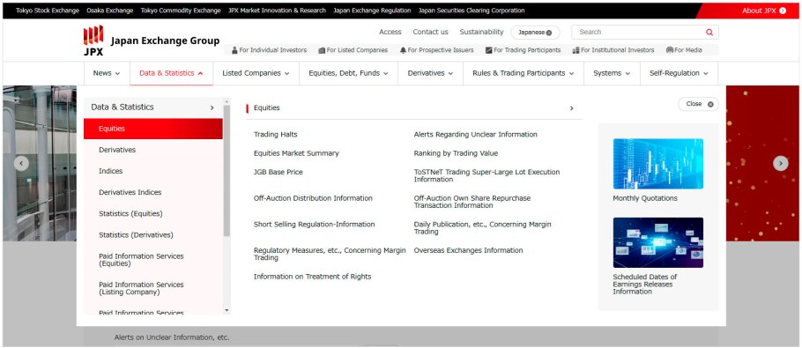Click the JPX Japan Exchange Group logo
The image size is (802, 348).
click(152, 41)
